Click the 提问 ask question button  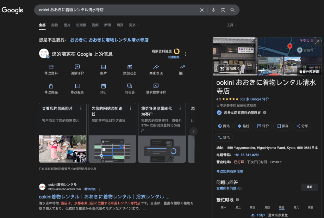point(309,187)
